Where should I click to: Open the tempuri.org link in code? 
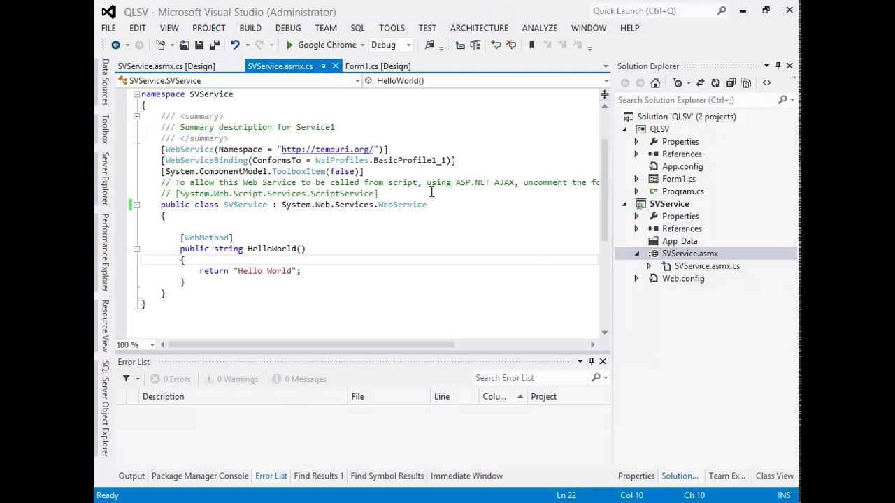coord(327,150)
